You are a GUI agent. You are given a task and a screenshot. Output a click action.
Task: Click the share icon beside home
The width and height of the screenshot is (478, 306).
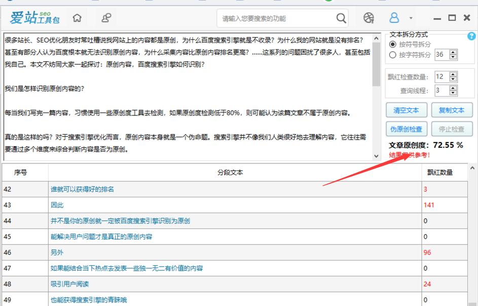[107, 18]
